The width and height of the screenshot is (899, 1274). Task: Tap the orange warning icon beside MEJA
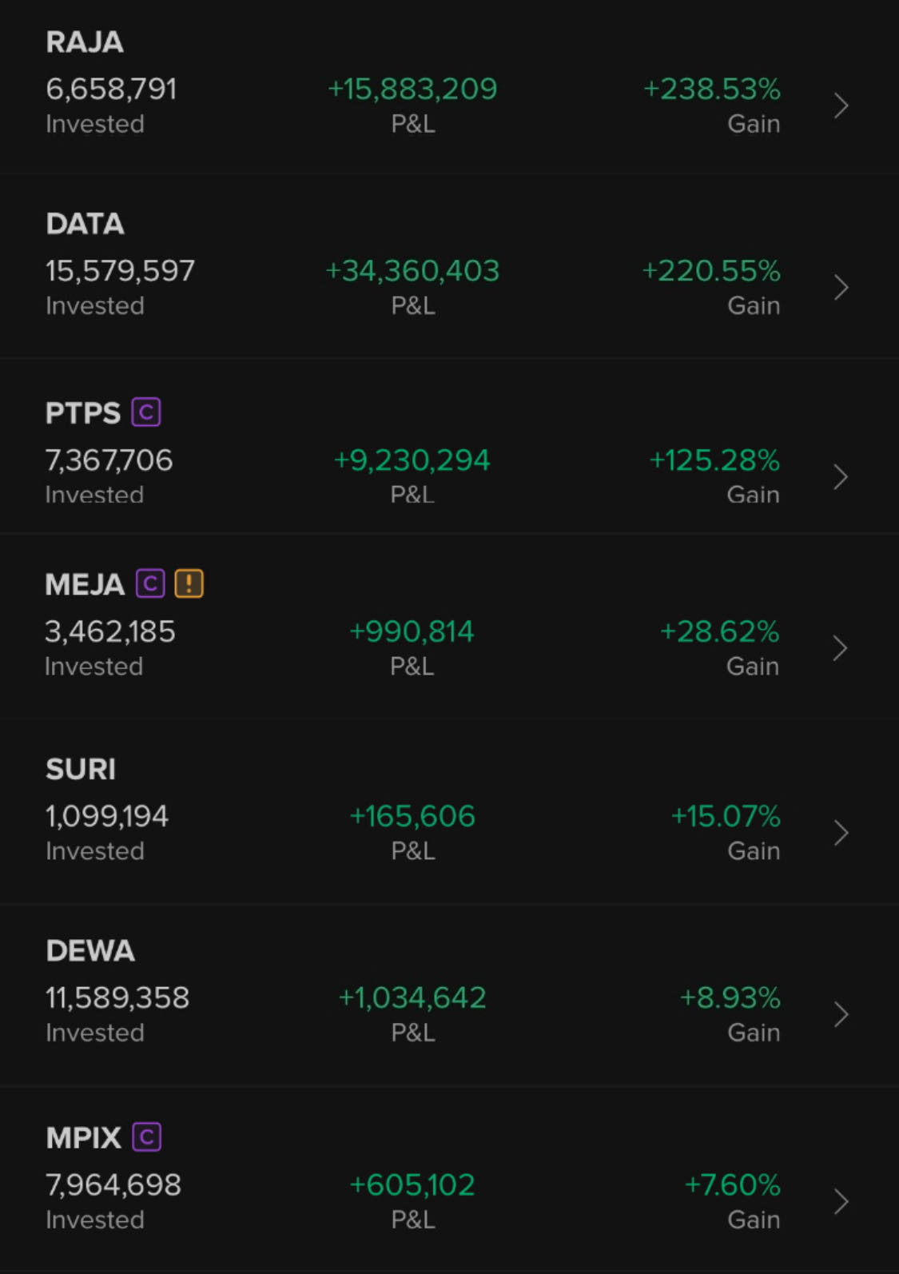pos(189,583)
